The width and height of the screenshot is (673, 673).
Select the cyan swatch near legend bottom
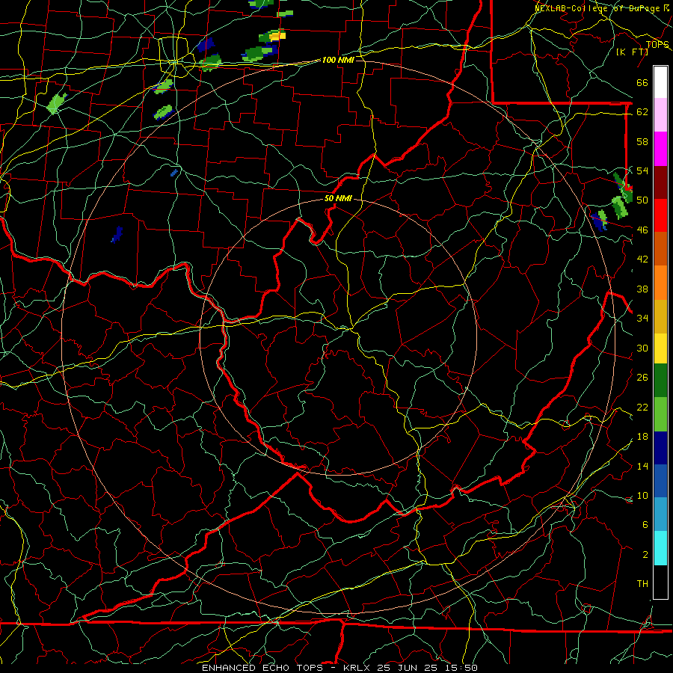click(660, 548)
